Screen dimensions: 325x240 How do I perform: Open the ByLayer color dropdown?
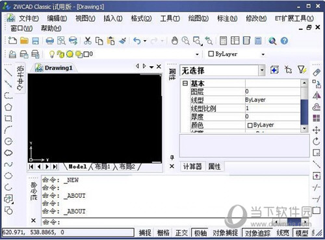coord(263,54)
